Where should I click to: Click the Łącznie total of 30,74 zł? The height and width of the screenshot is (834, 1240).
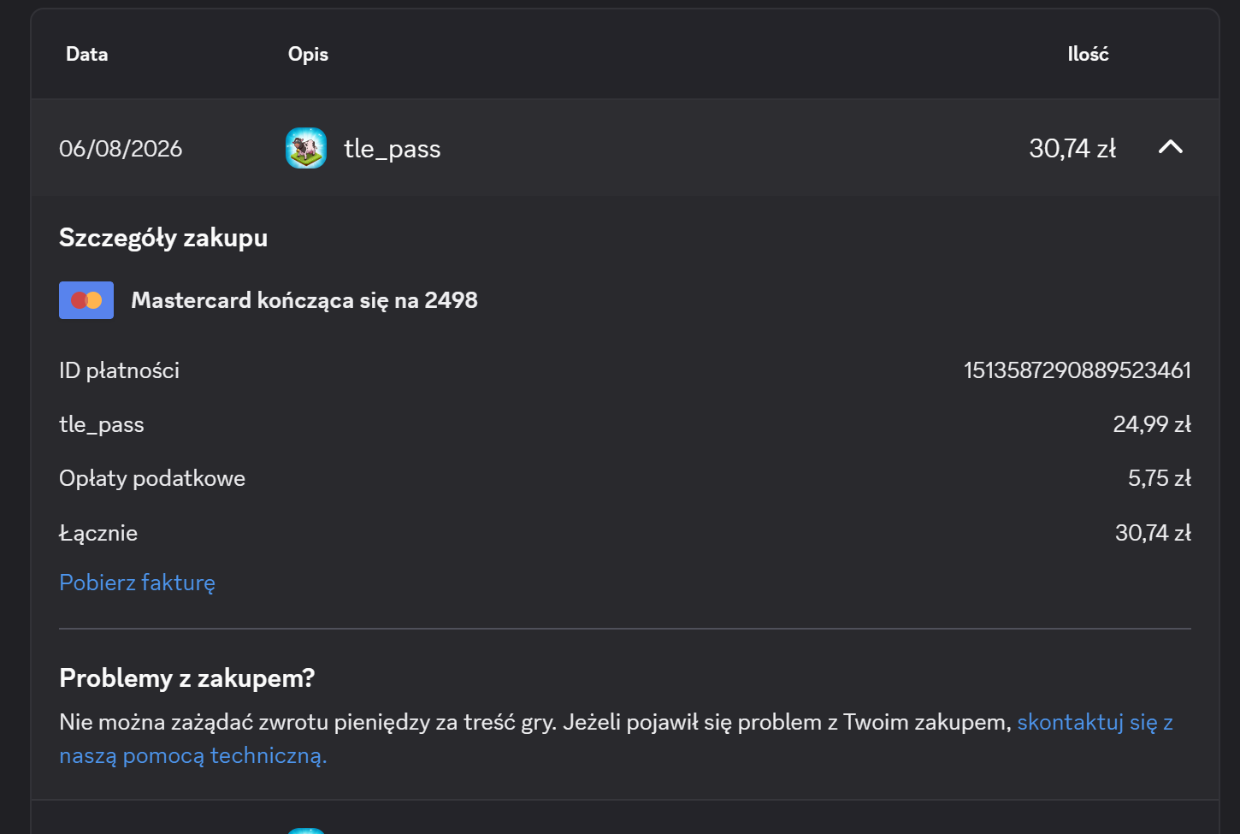(x=1153, y=533)
